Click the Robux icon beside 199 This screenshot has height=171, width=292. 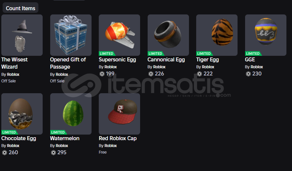(102, 74)
